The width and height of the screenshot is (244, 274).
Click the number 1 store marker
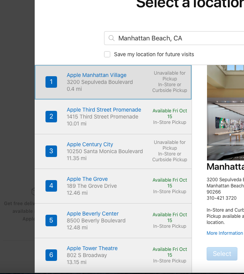pos(51,82)
